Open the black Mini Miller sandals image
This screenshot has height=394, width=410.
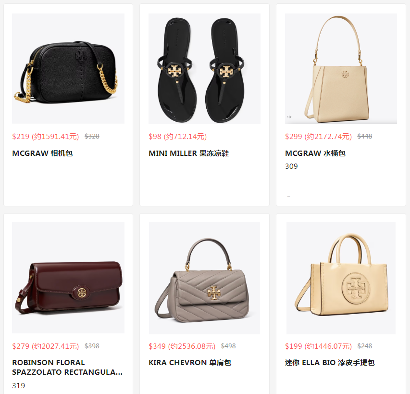point(204,68)
